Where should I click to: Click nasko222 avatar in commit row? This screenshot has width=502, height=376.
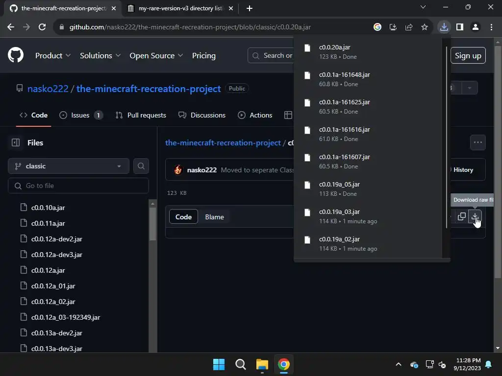tap(178, 170)
